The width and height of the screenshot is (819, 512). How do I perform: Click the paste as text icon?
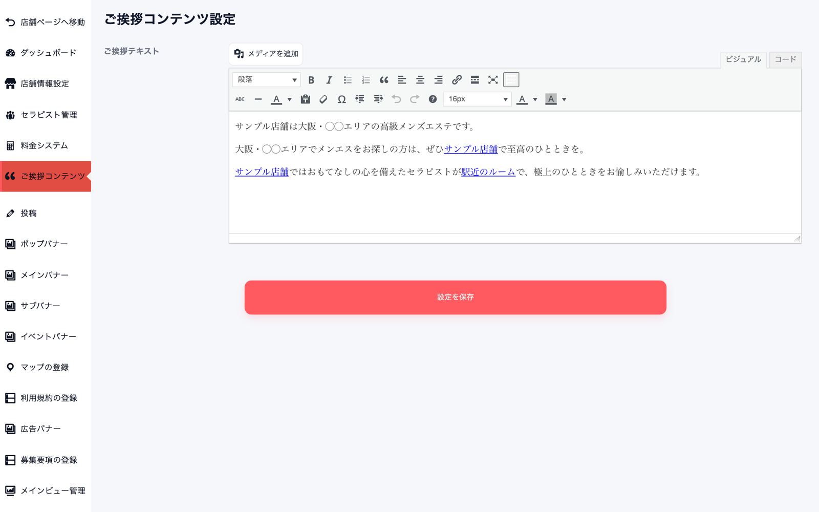[305, 99]
